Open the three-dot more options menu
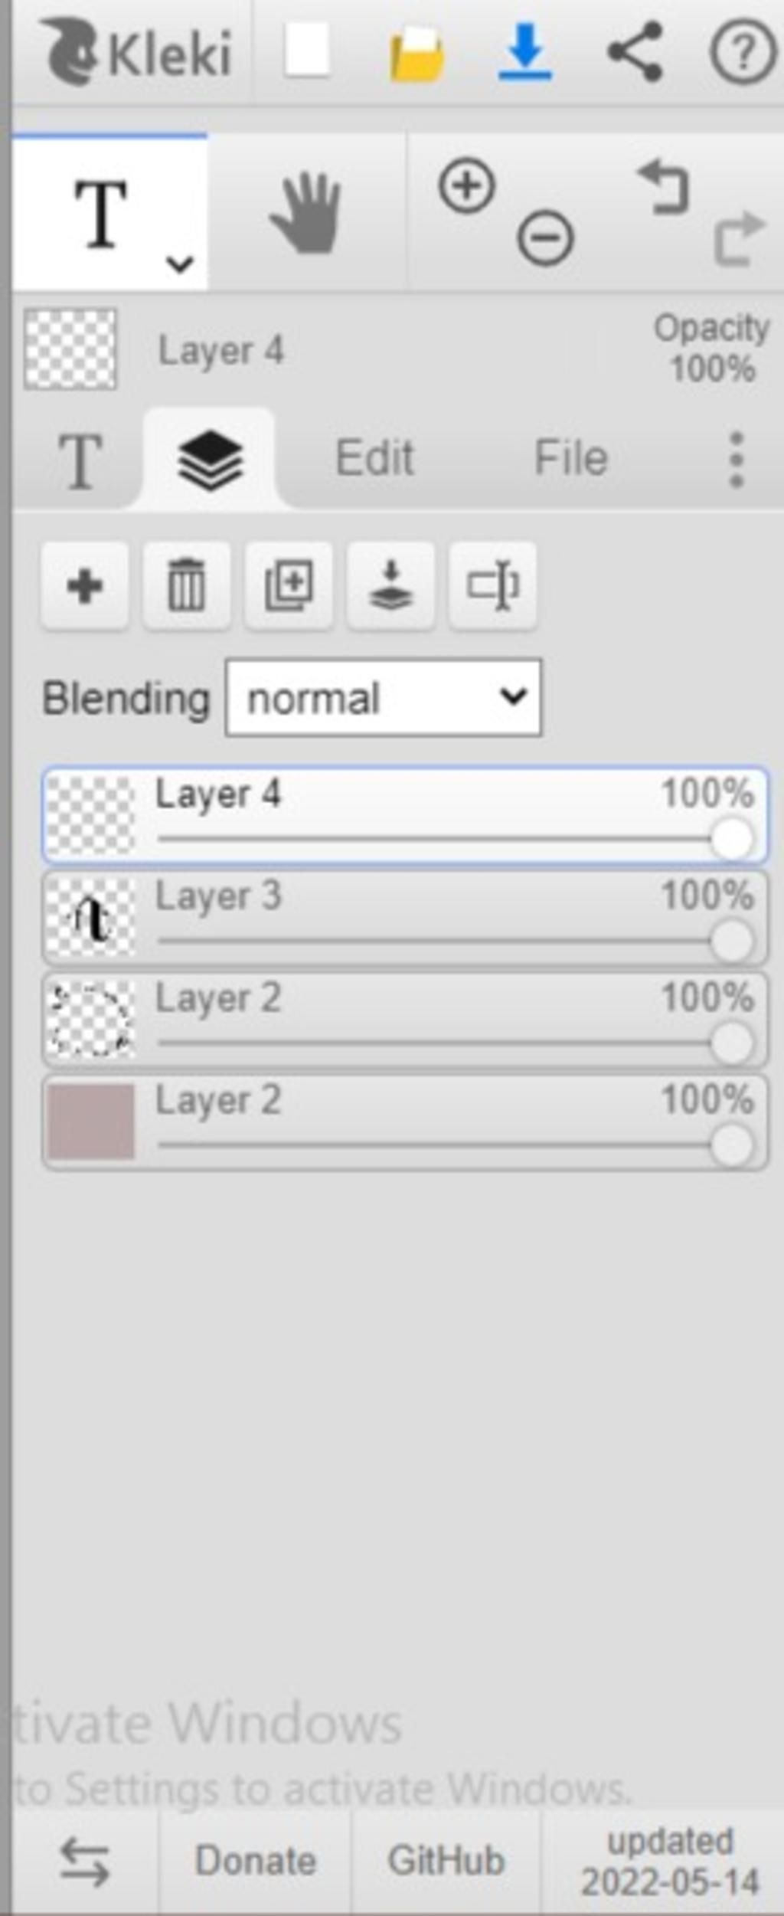This screenshot has height=1916, width=784. pyautogui.click(x=737, y=459)
